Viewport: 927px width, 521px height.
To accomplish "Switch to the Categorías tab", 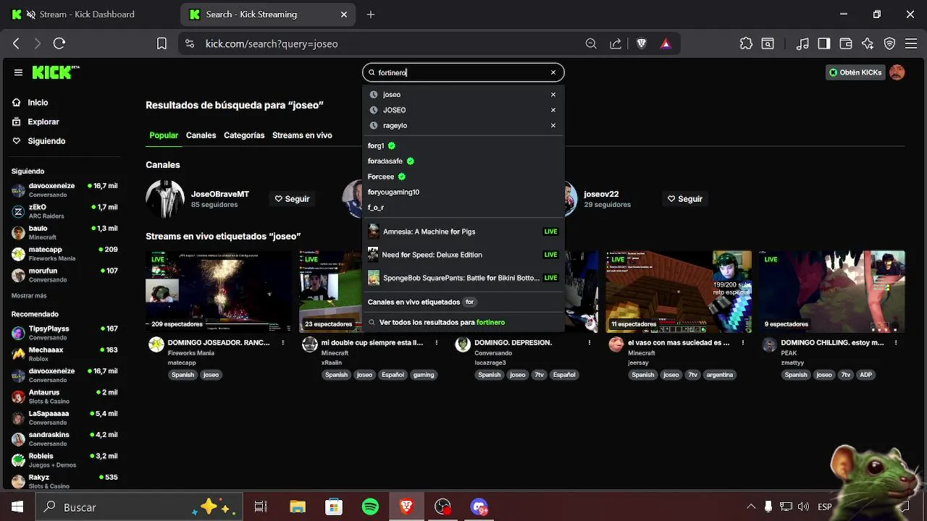I will point(244,135).
